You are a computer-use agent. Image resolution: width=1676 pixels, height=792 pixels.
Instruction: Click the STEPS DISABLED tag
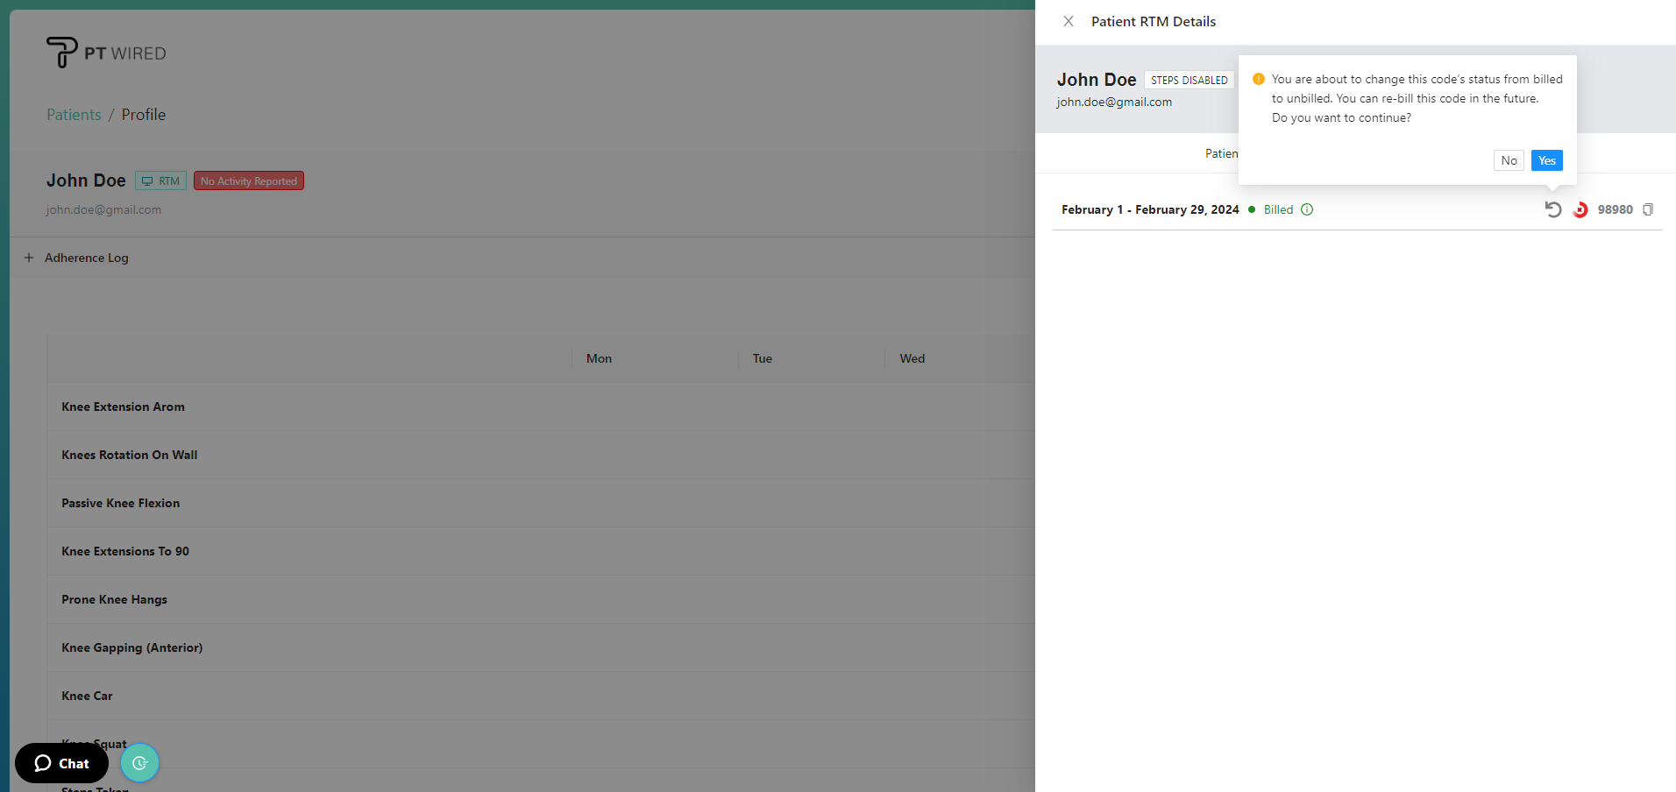click(1189, 81)
